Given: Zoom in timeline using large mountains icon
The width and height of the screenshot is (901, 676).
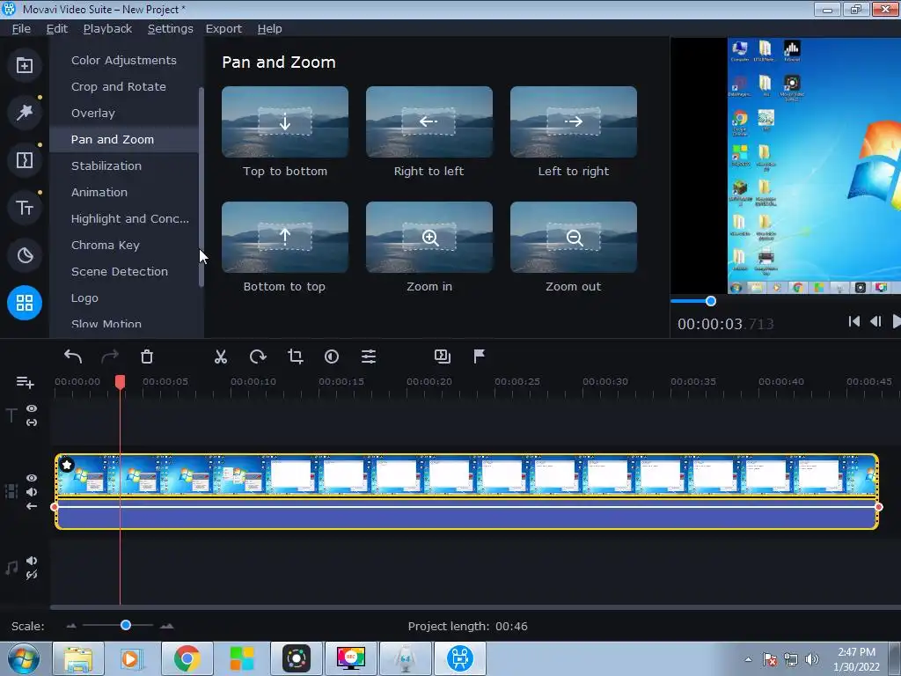Looking at the screenshot, I should pyautogui.click(x=167, y=626).
